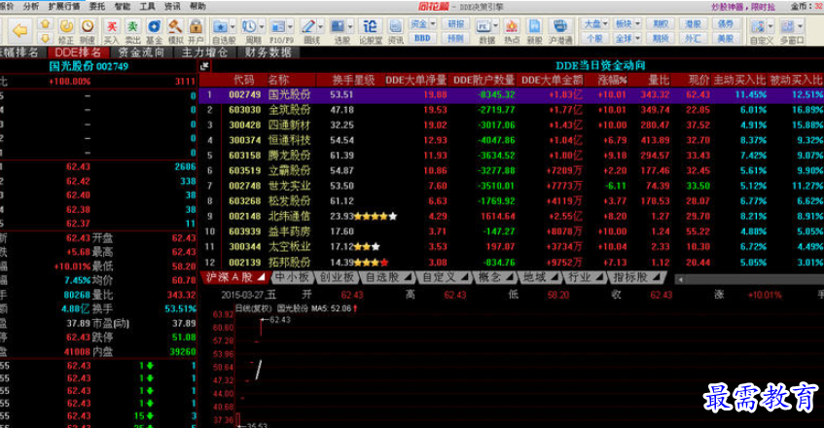Click the 期权 options button

661,24
